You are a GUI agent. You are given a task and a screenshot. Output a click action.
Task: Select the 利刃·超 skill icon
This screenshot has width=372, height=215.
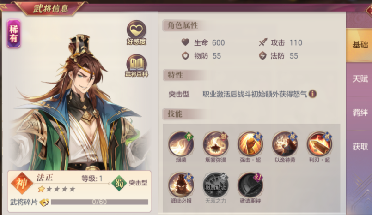pyautogui.click(x=319, y=144)
